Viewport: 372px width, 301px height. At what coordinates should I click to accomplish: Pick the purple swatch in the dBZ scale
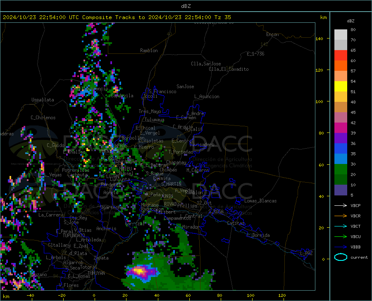(341, 138)
